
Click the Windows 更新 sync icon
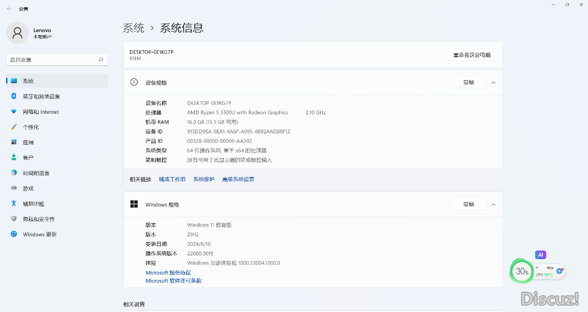(x=14, y=234)
